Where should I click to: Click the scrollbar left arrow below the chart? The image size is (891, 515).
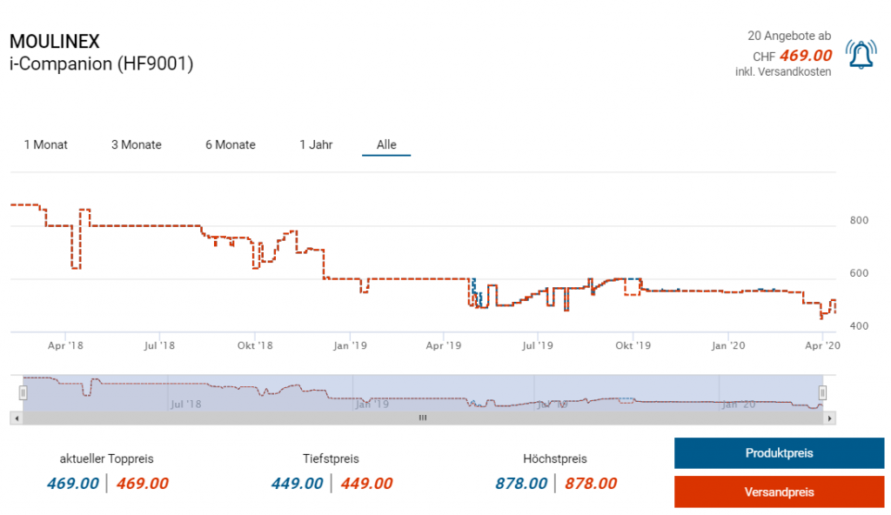tap(16, 418)
